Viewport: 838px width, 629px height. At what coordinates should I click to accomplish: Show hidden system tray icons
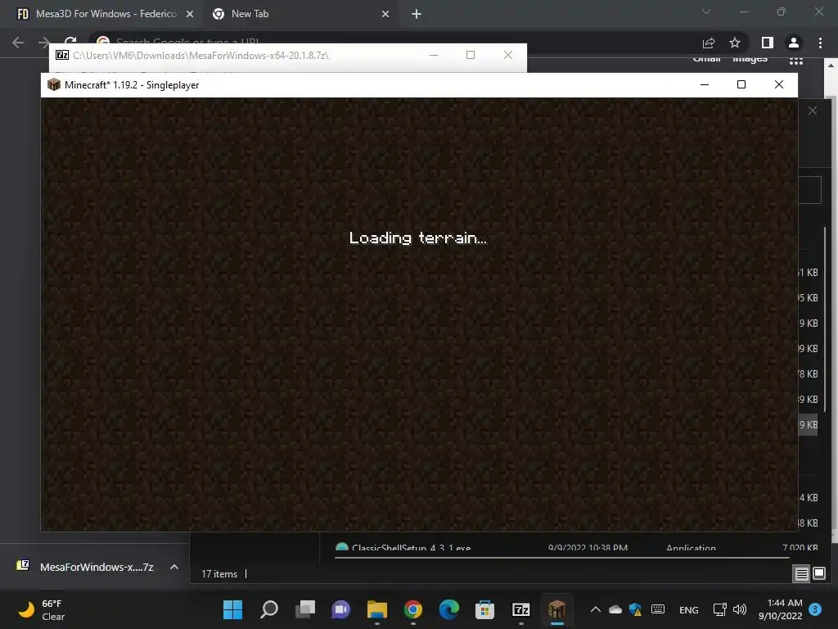click(x=596, y=609)
